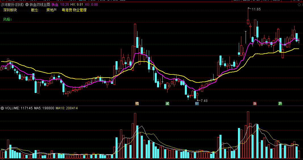Open the red 涨 event marker

[x=255, y=104]
